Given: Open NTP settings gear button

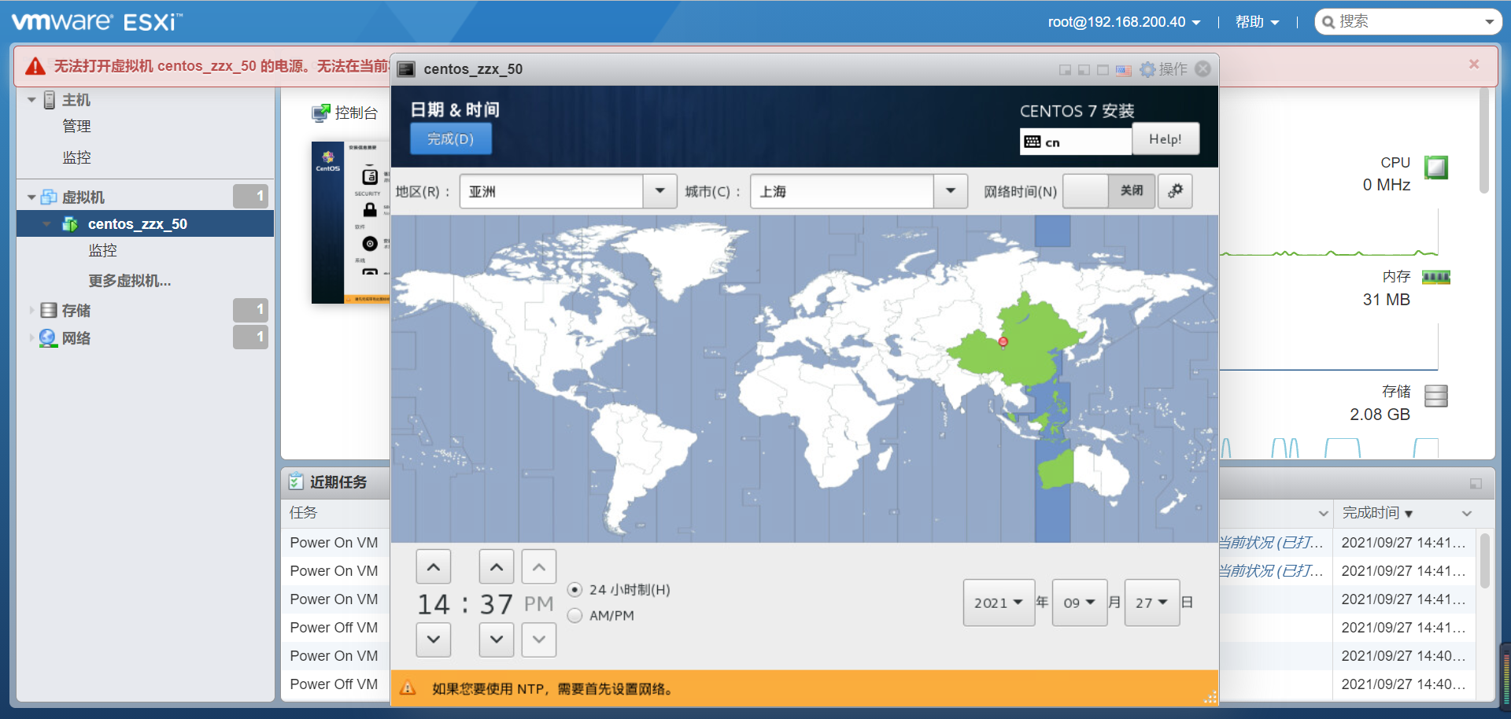Looking at the screenshot, I should (1176, 191).
